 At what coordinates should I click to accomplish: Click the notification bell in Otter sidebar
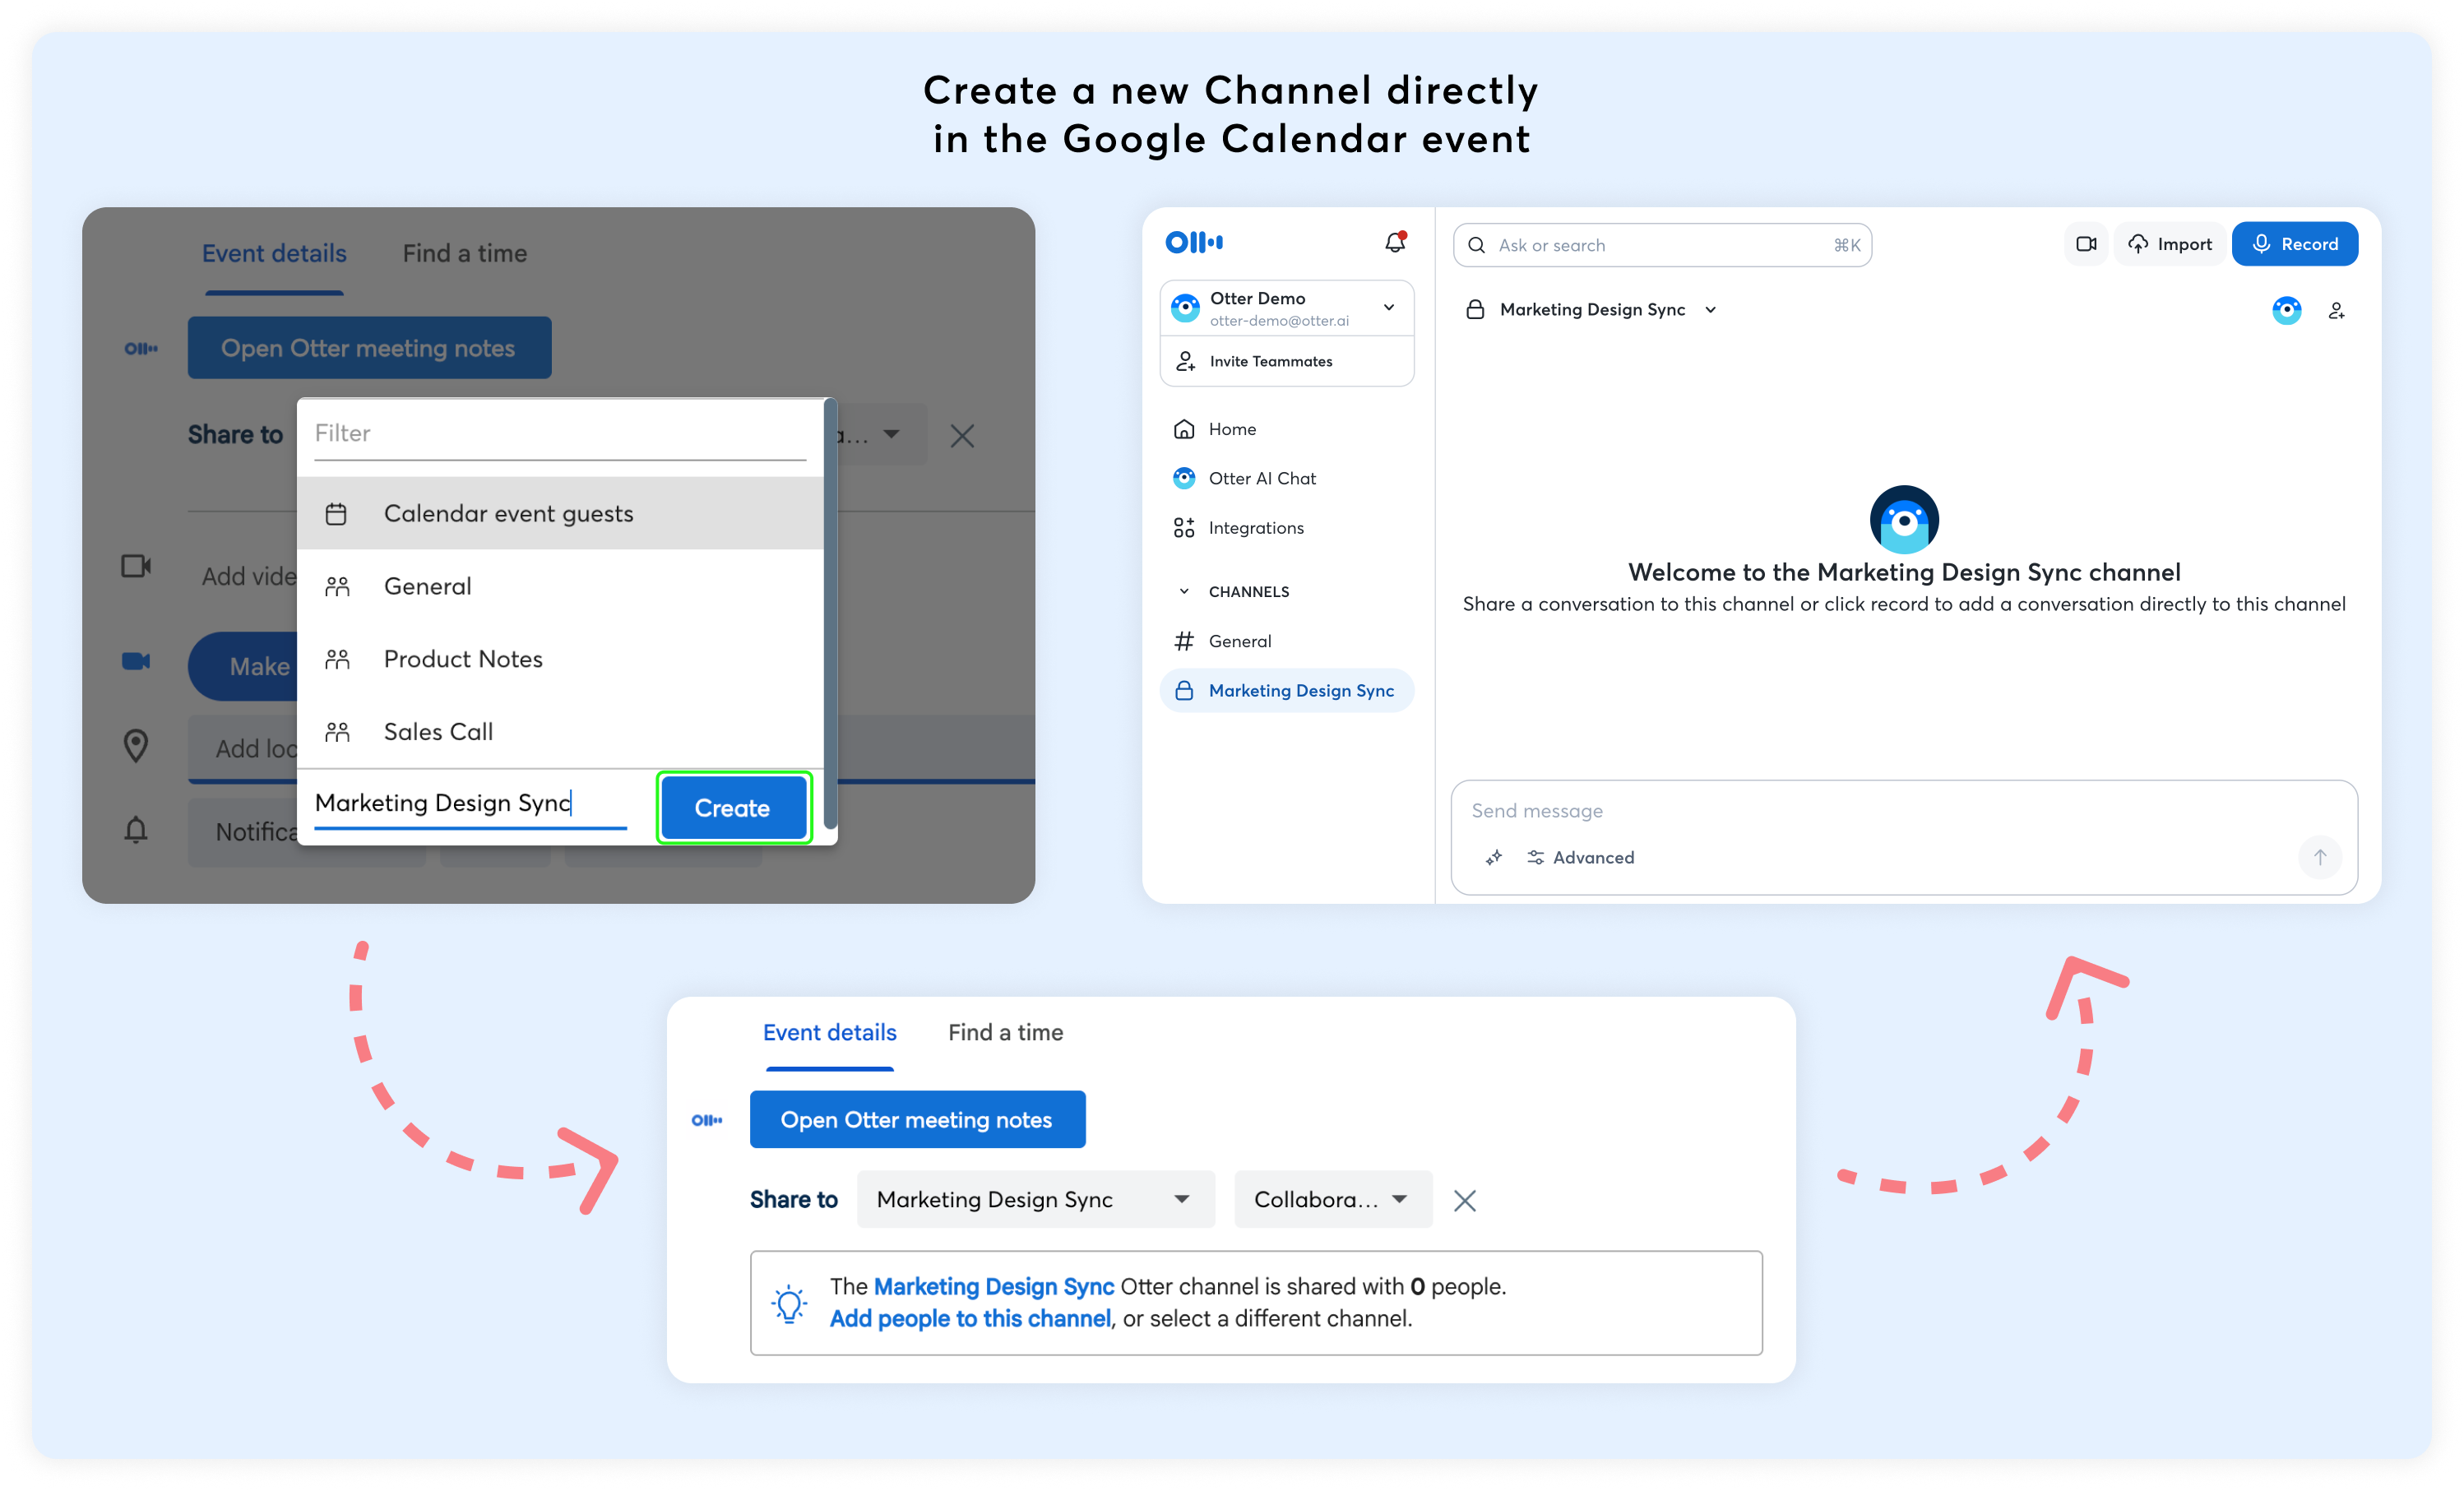[x=1394, y=243]
